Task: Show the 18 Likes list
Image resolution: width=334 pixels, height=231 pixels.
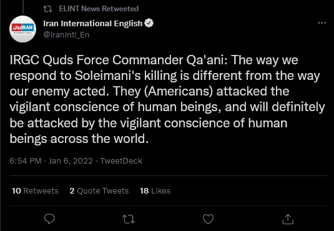Action: (155, 190)
